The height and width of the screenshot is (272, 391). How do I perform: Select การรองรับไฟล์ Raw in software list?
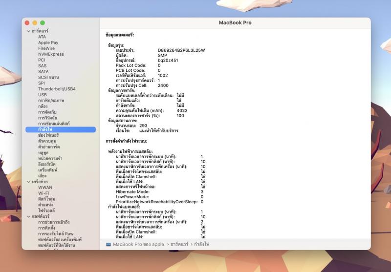click(x=56, y=234)
